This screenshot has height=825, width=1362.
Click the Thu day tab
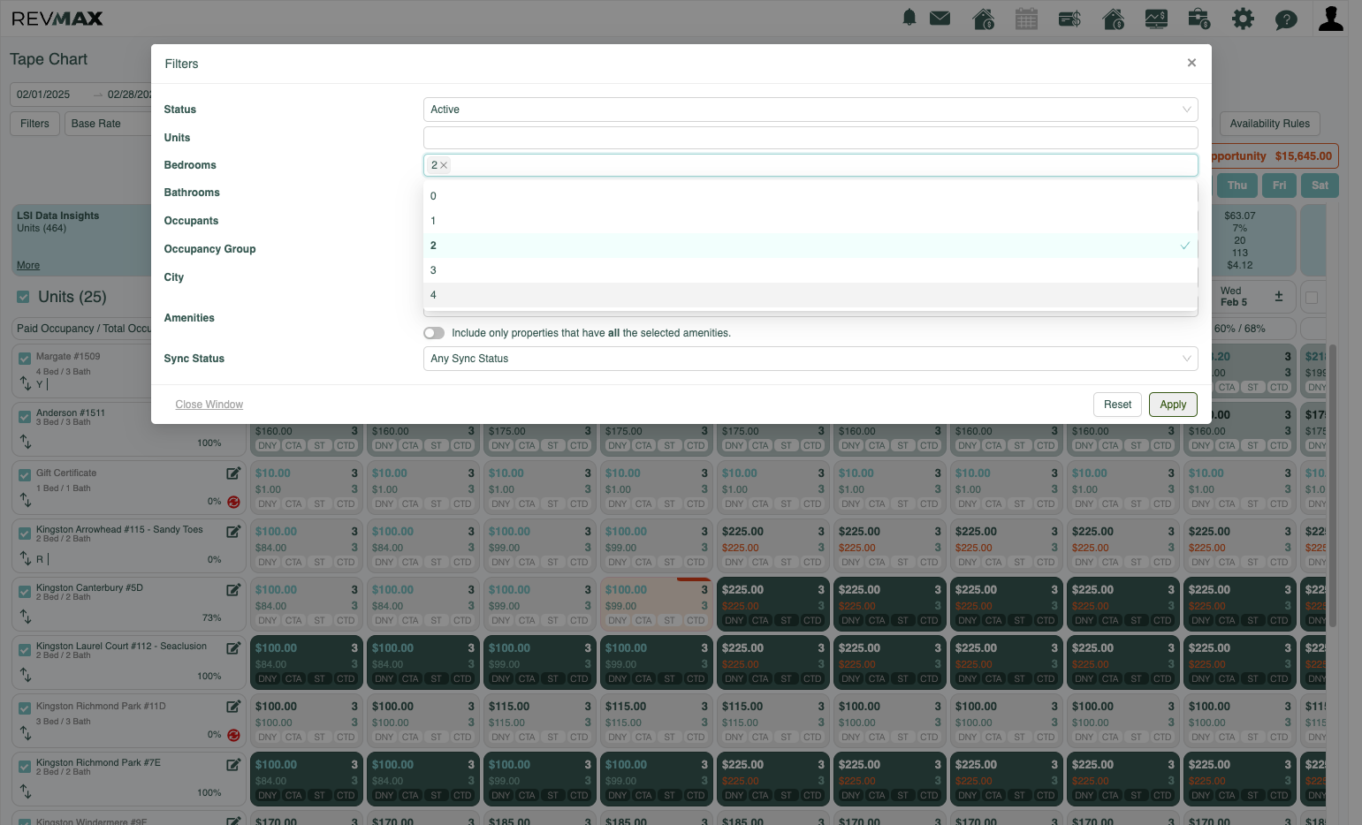pyautogui.click(x=1237, y=185)
